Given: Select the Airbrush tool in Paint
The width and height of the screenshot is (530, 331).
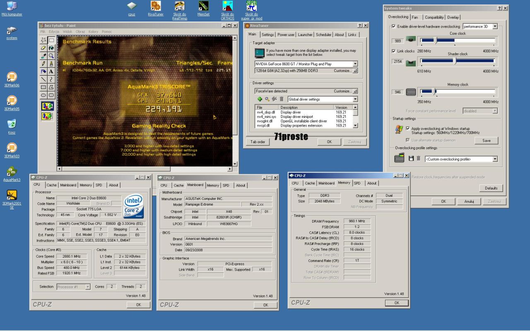Looking at the screenshot, I should [x=43, y=72].
